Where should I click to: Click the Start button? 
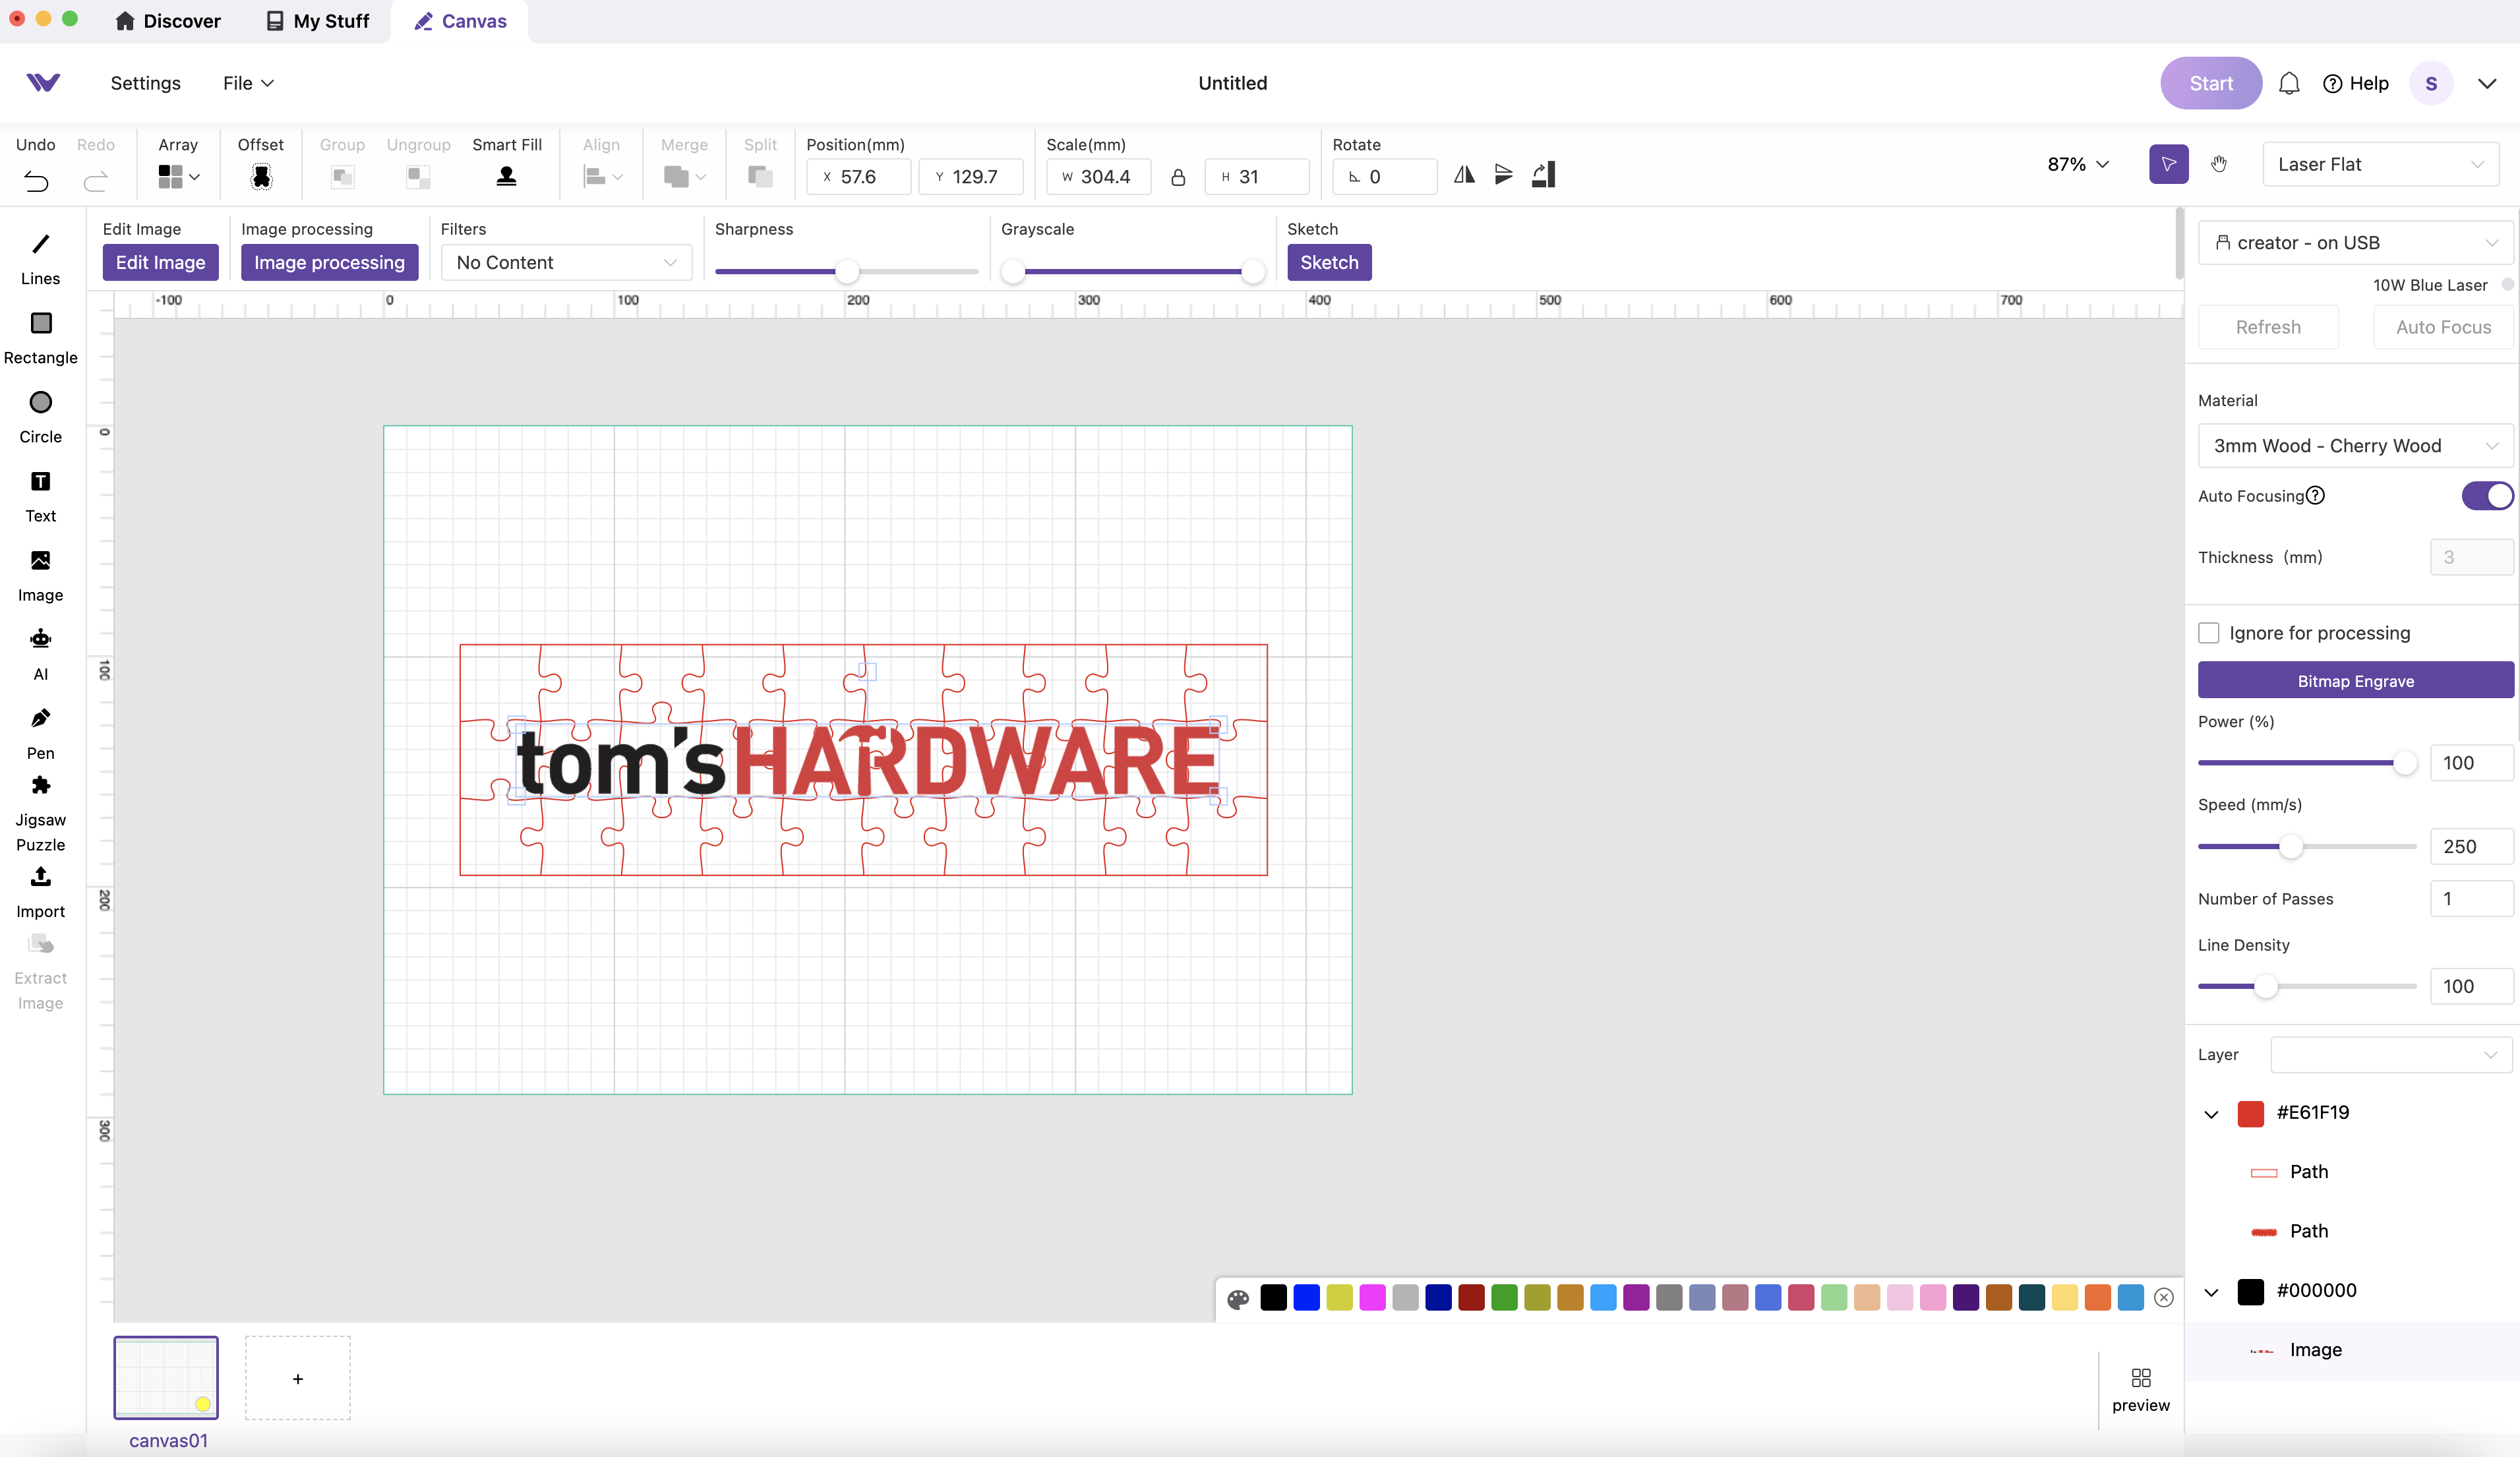click(2211, 83)
